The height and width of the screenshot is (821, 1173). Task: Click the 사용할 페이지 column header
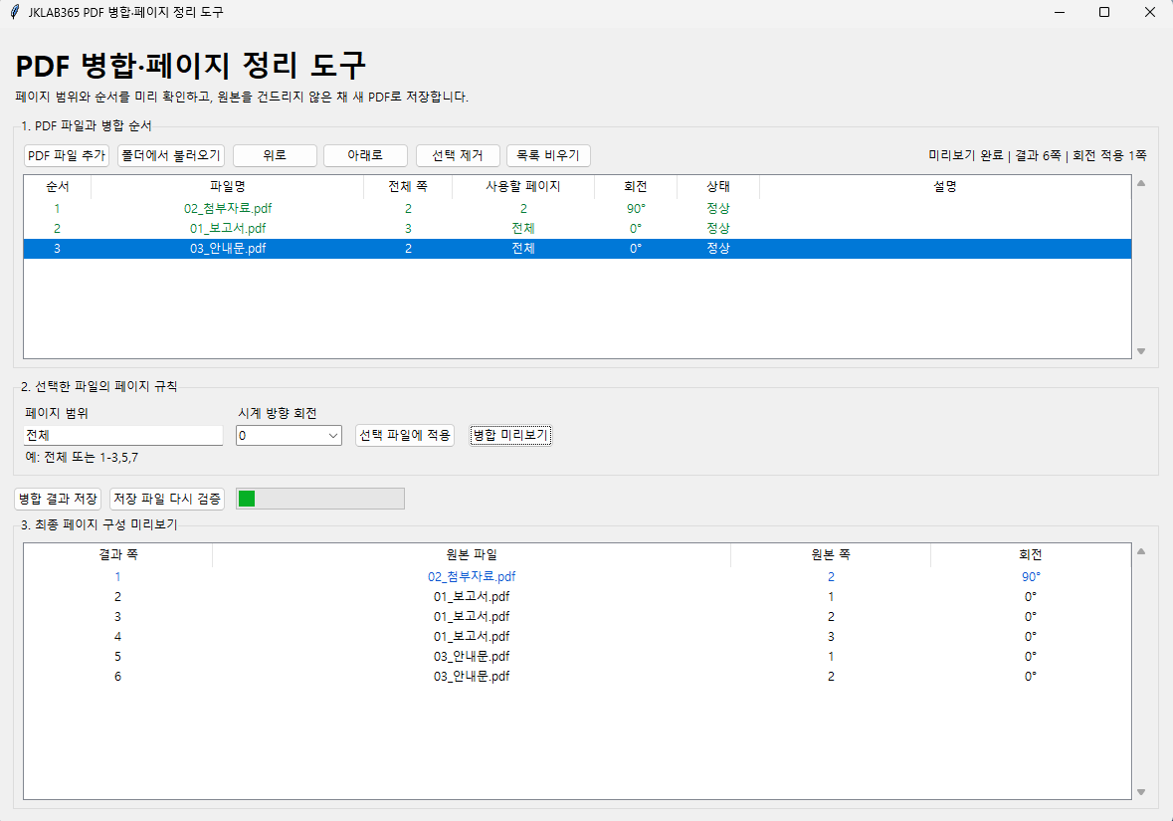pos(523,187)
